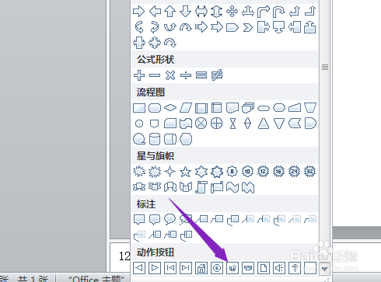This screenshot has height=282, width=381.
Task: Select the 32-Point Star shape
Action: (x=310, y=172)
